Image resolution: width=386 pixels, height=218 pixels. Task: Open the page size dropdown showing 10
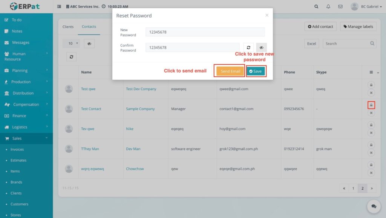71,43
